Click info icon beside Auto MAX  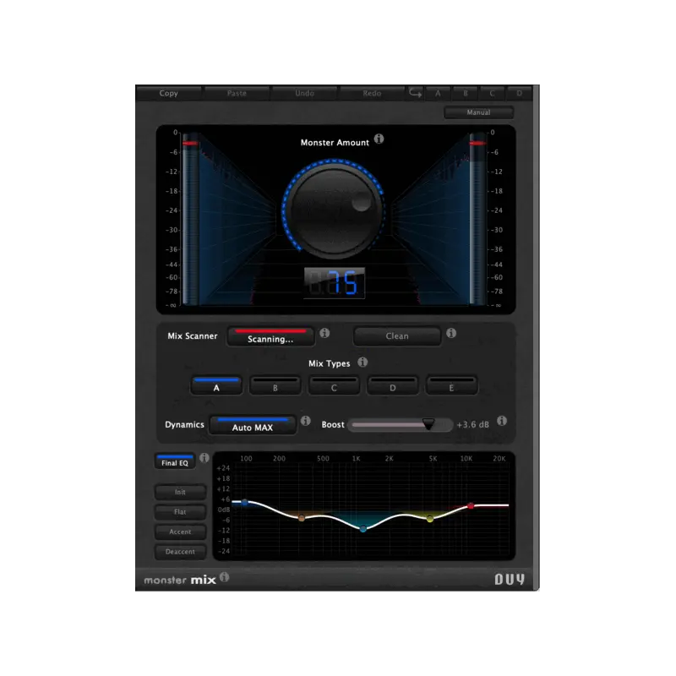pos(306,421)
